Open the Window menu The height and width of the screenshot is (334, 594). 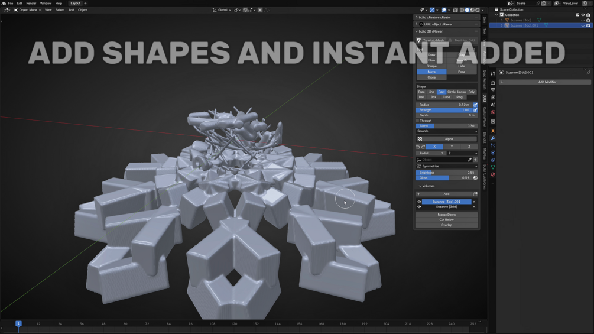46,3
